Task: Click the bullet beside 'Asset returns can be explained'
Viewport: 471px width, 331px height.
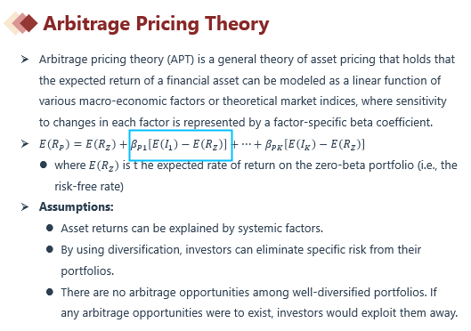Action: 50,228
